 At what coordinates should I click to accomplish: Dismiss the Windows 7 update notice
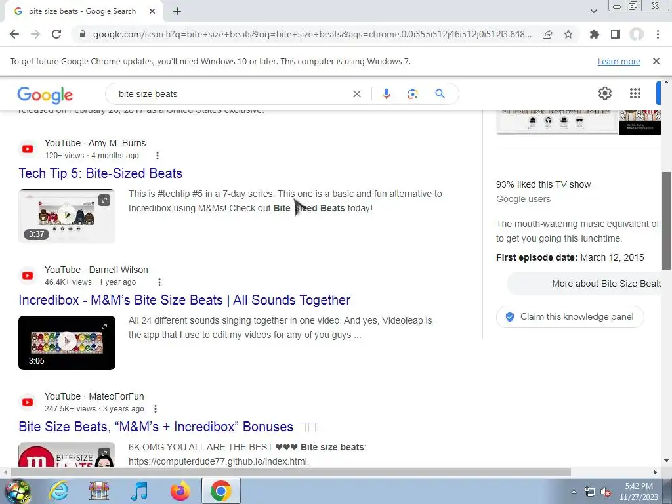pos(656,61)
